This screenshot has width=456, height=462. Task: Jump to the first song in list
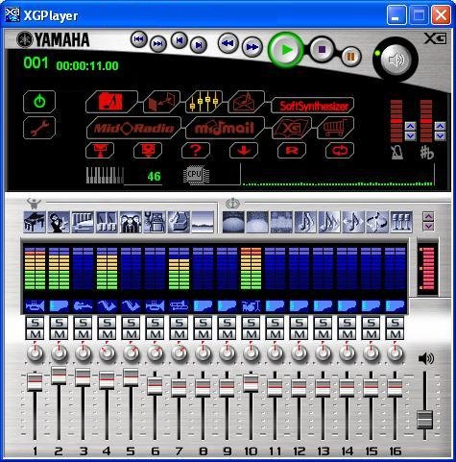(138, 39)
